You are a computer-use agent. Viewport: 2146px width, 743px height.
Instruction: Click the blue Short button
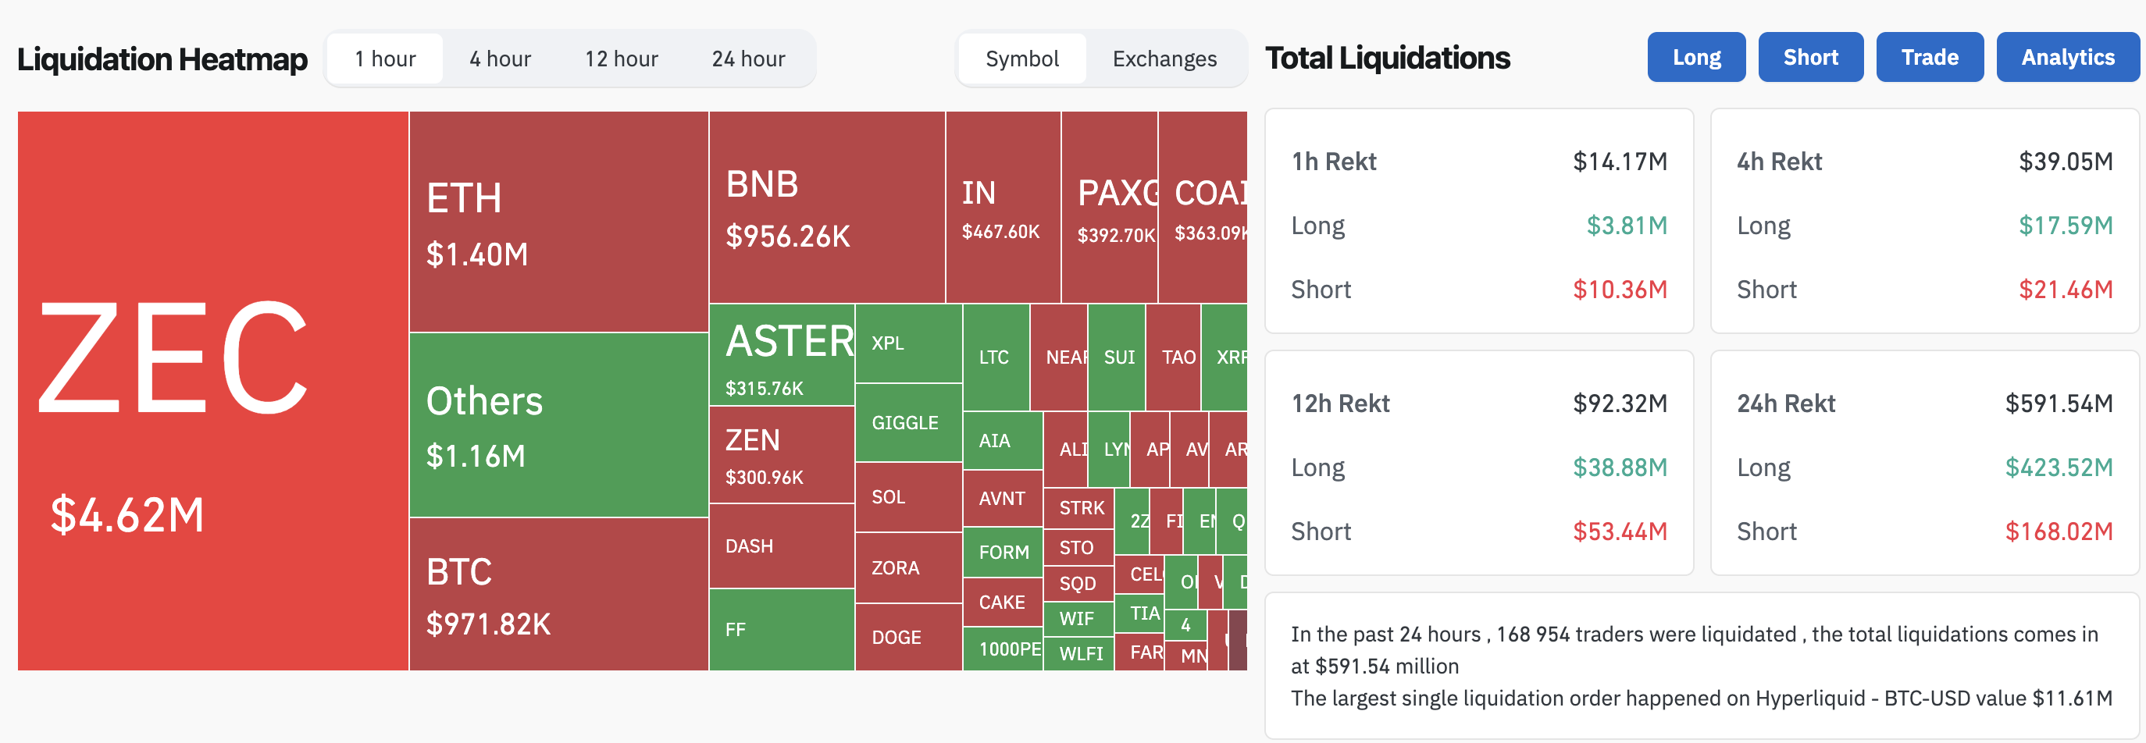(1810, 58)
